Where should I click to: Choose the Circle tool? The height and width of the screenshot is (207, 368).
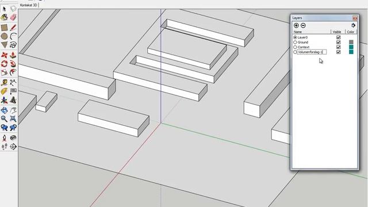(x=4, y=36)
